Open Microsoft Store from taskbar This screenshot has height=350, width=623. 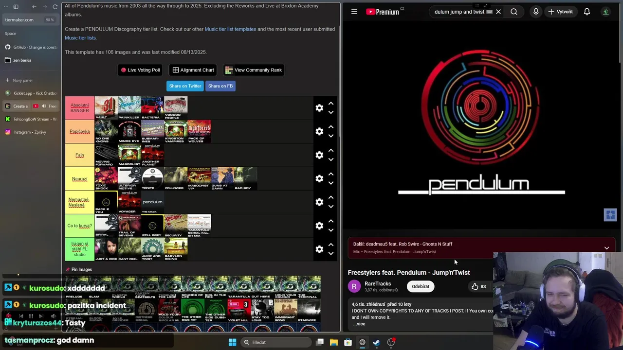click(x=348, y=342)
